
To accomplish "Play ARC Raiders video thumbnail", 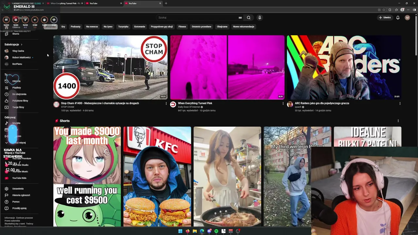I will 344,67.
